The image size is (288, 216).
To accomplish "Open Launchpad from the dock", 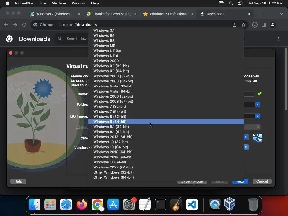I will tap(50, 204).
